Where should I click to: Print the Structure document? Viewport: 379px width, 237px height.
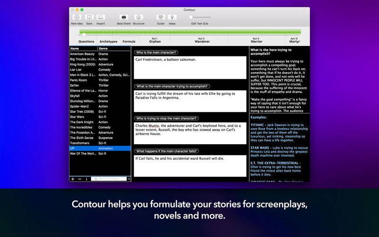(138, 18)
